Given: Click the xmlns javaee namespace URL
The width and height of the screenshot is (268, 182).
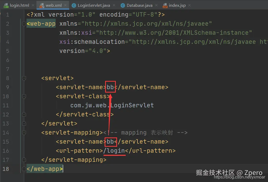Looking at the screenshot, I should [147, 24].
